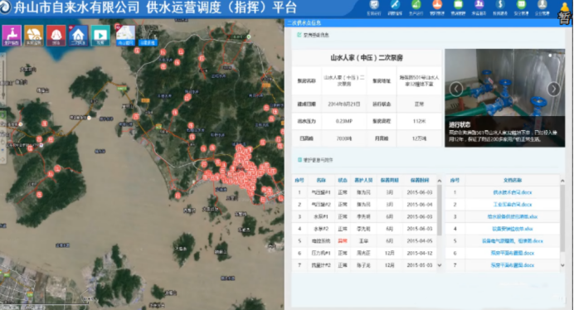
Task: Open document link in row 6 (.docx)
Action: point(512,253)
